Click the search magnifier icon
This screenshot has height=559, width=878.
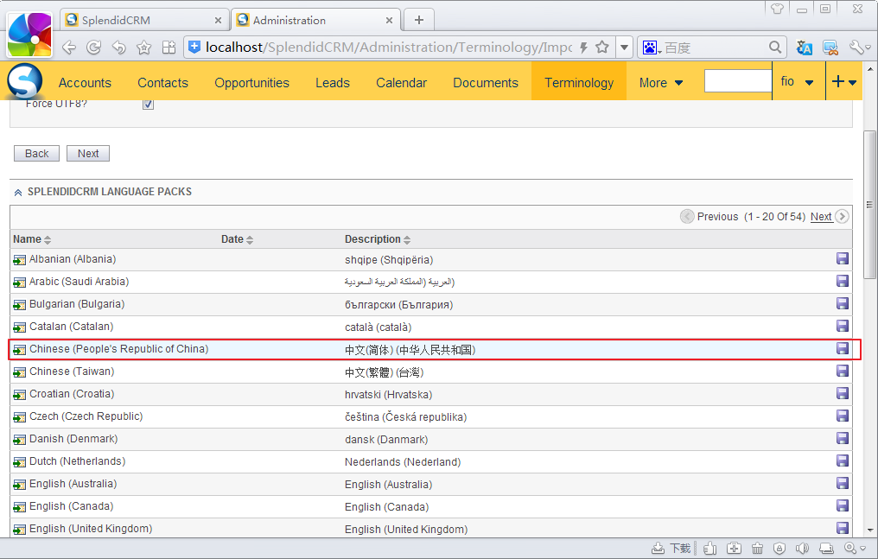pos(775,48)
